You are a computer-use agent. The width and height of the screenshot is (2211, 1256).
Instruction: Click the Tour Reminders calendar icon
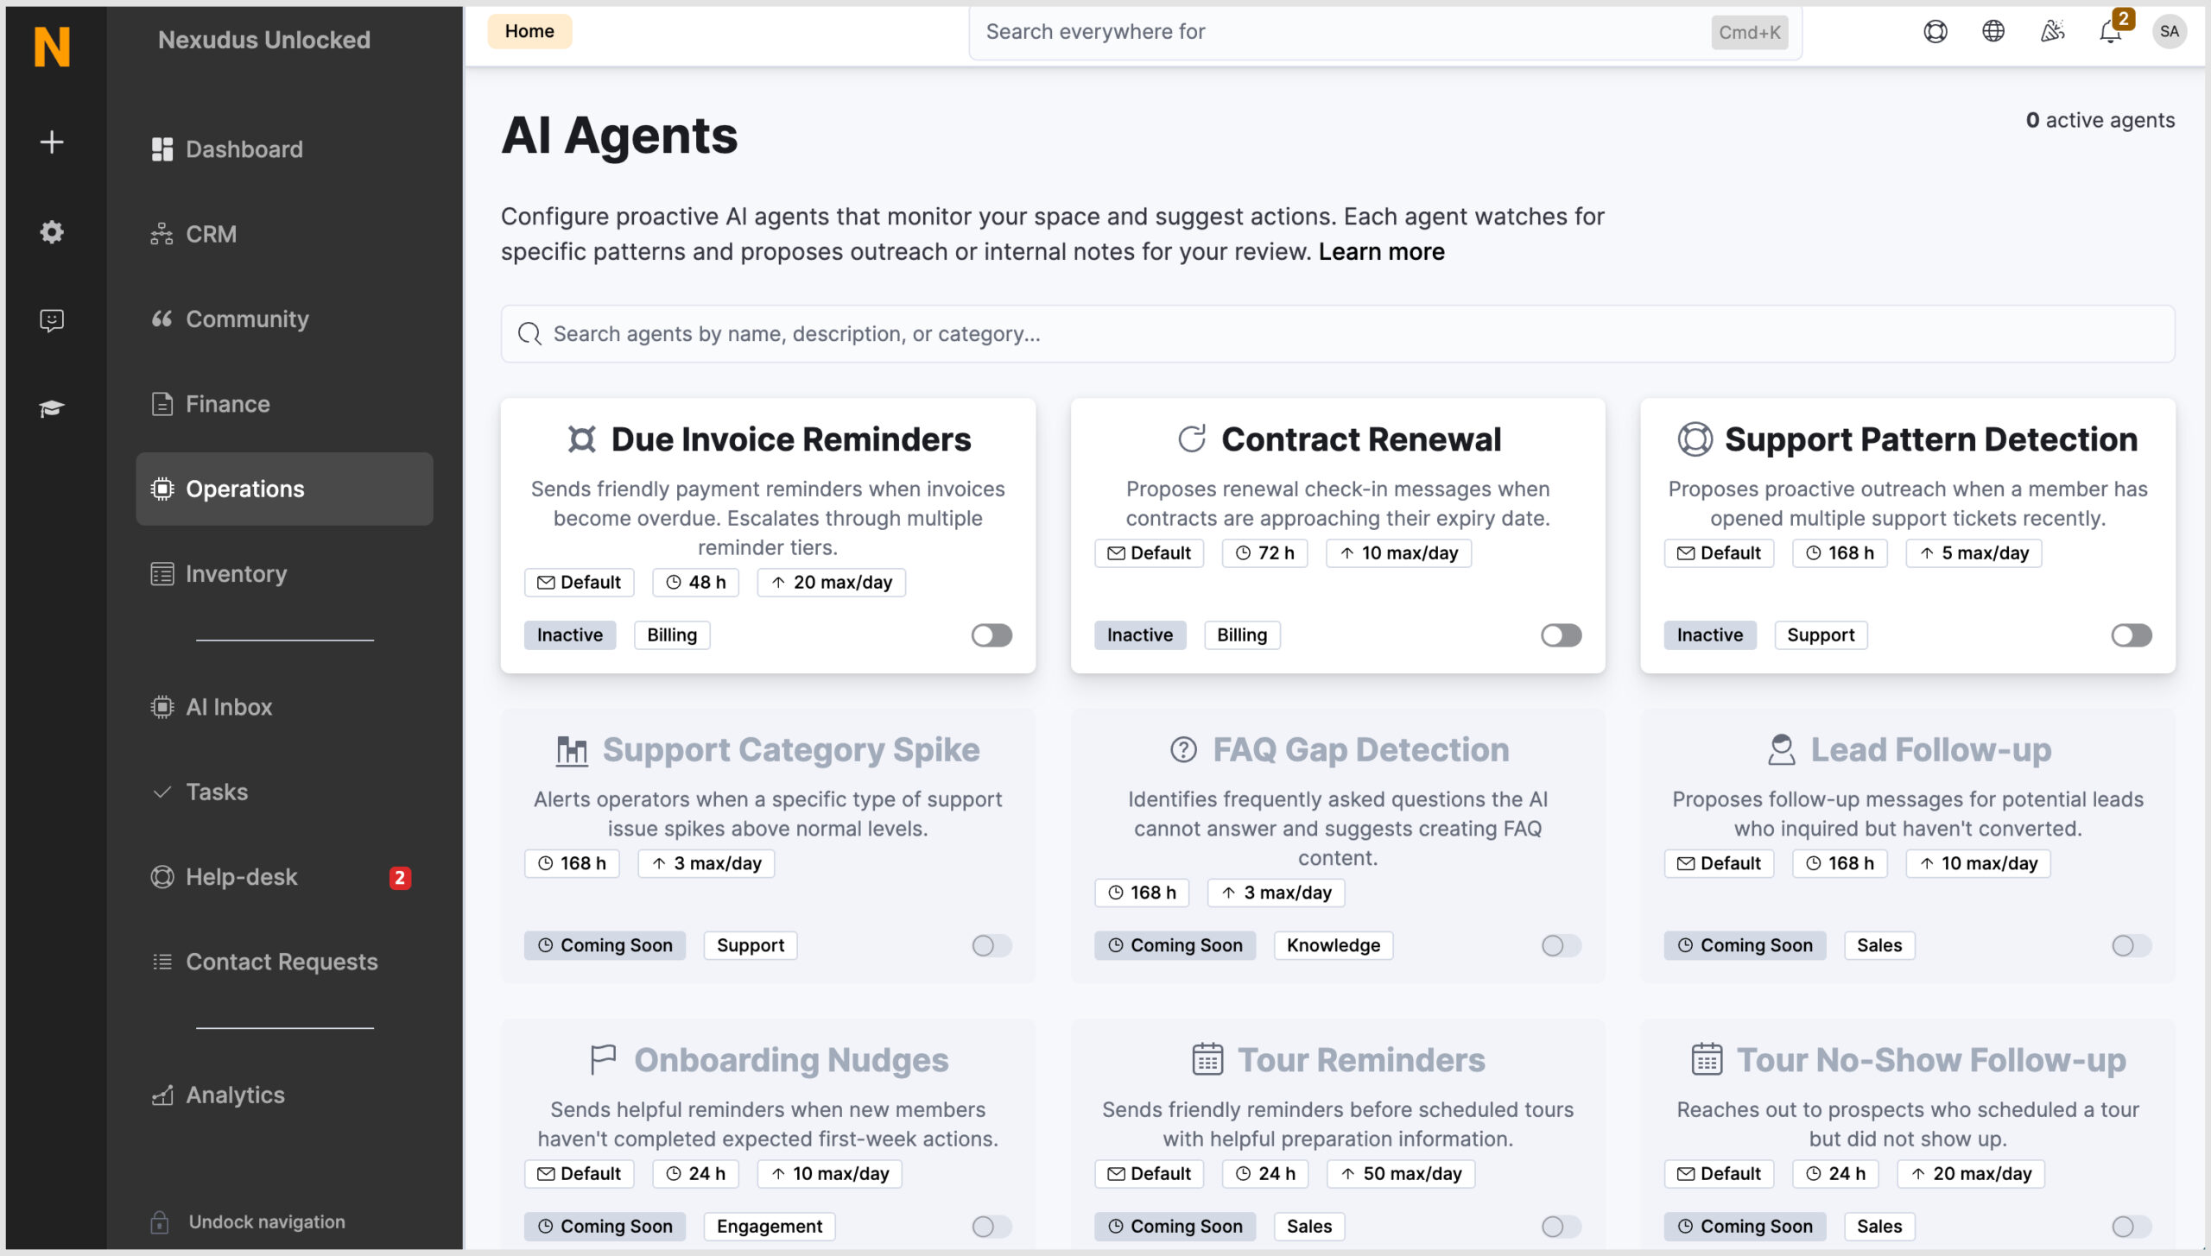click(1207, 1059)
